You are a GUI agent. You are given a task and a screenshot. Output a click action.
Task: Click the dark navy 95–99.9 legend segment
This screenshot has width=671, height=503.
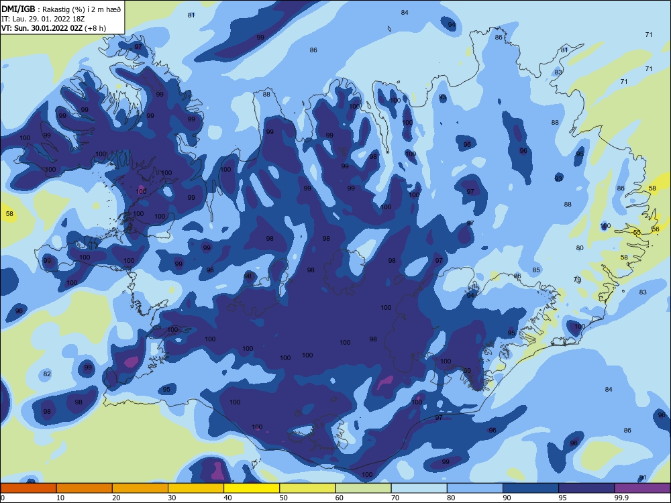coord(586,488)
